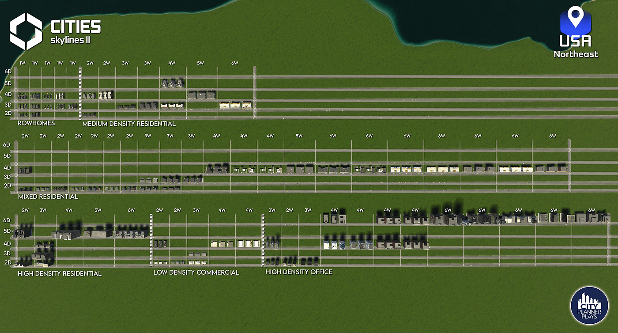Click the 5W label above Medium Density Residential
This screenshot has height=333, width=618.
(200, 63)
